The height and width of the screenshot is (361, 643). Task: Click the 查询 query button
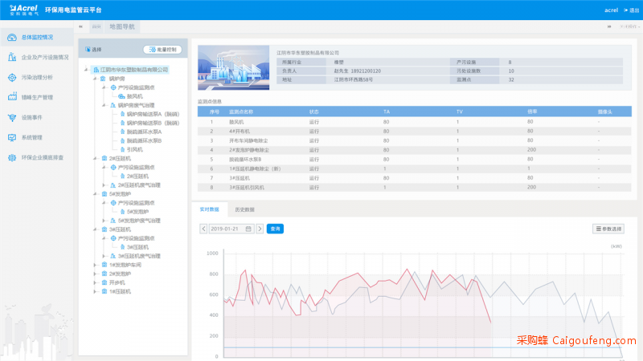point(275,229)
